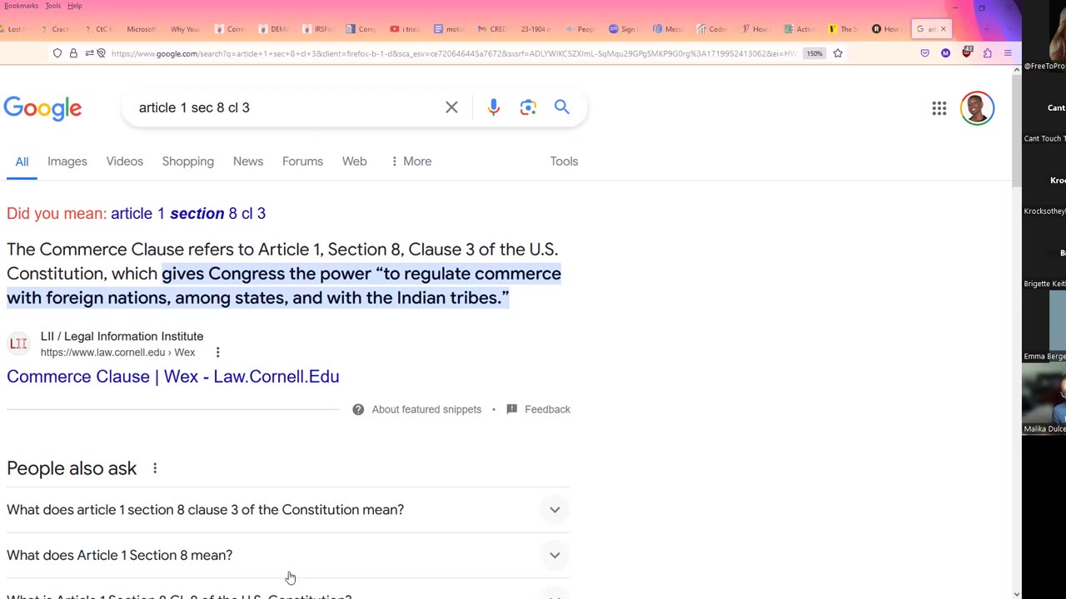Click the 'People also ask' heading
The height and width of the screenshot is (599, 1066).
point(72,468)
